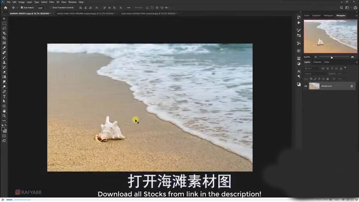Select the Eyedropper tool

pyautogui.click(x=4, y=48)
